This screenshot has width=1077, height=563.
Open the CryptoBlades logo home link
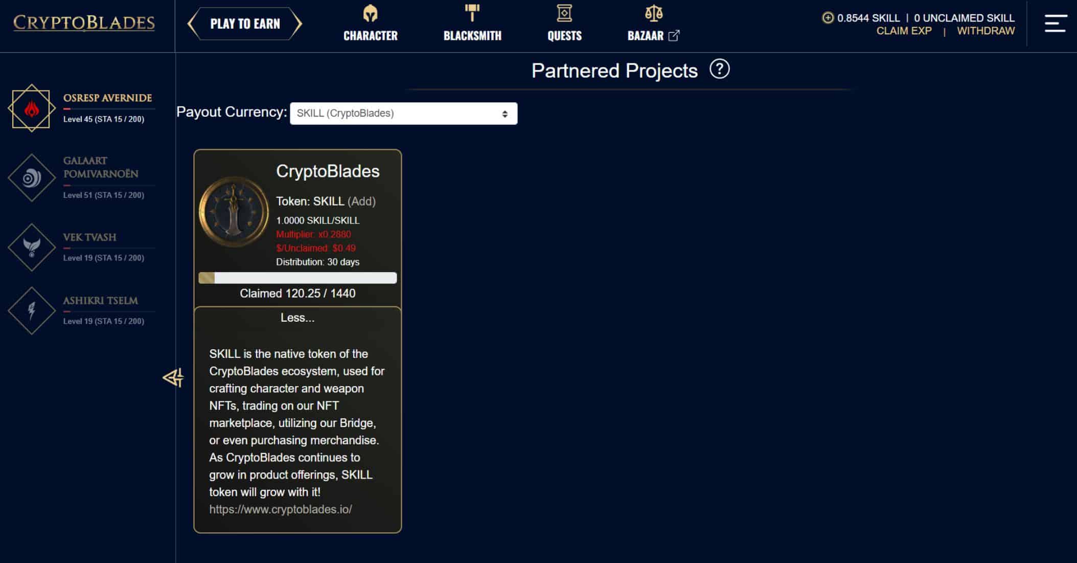[x=84, y=23]
